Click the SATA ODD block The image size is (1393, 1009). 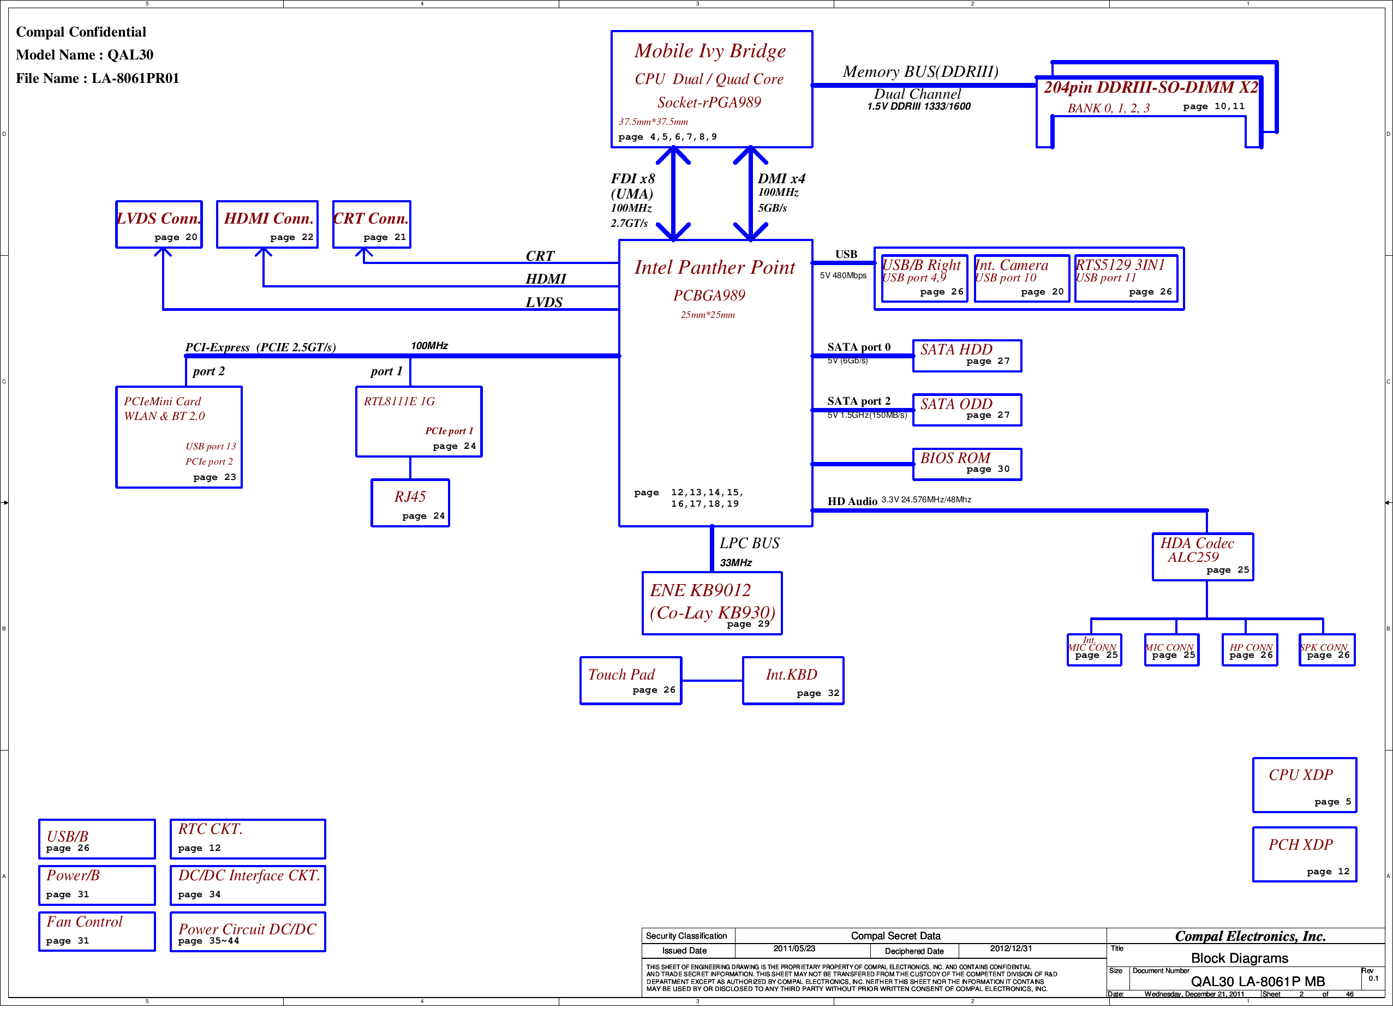[x=967, y=410]
